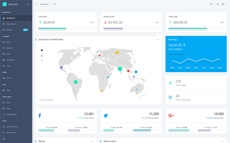This screenshot has width=230, height=143.
Task: Click the Yearly Sales green up arrow
Action: (170, 22)
